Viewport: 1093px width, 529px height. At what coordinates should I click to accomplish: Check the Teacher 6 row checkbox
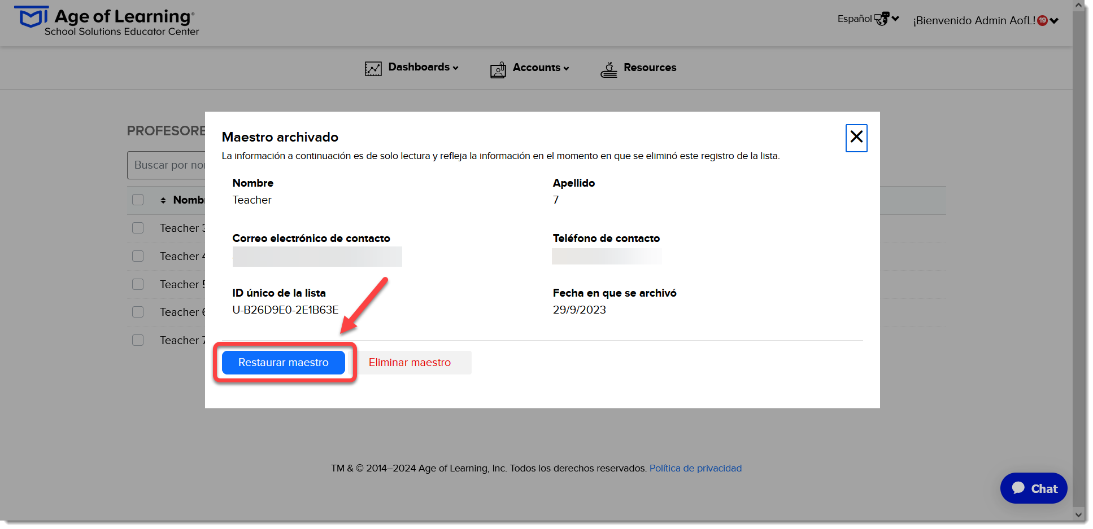138,312
